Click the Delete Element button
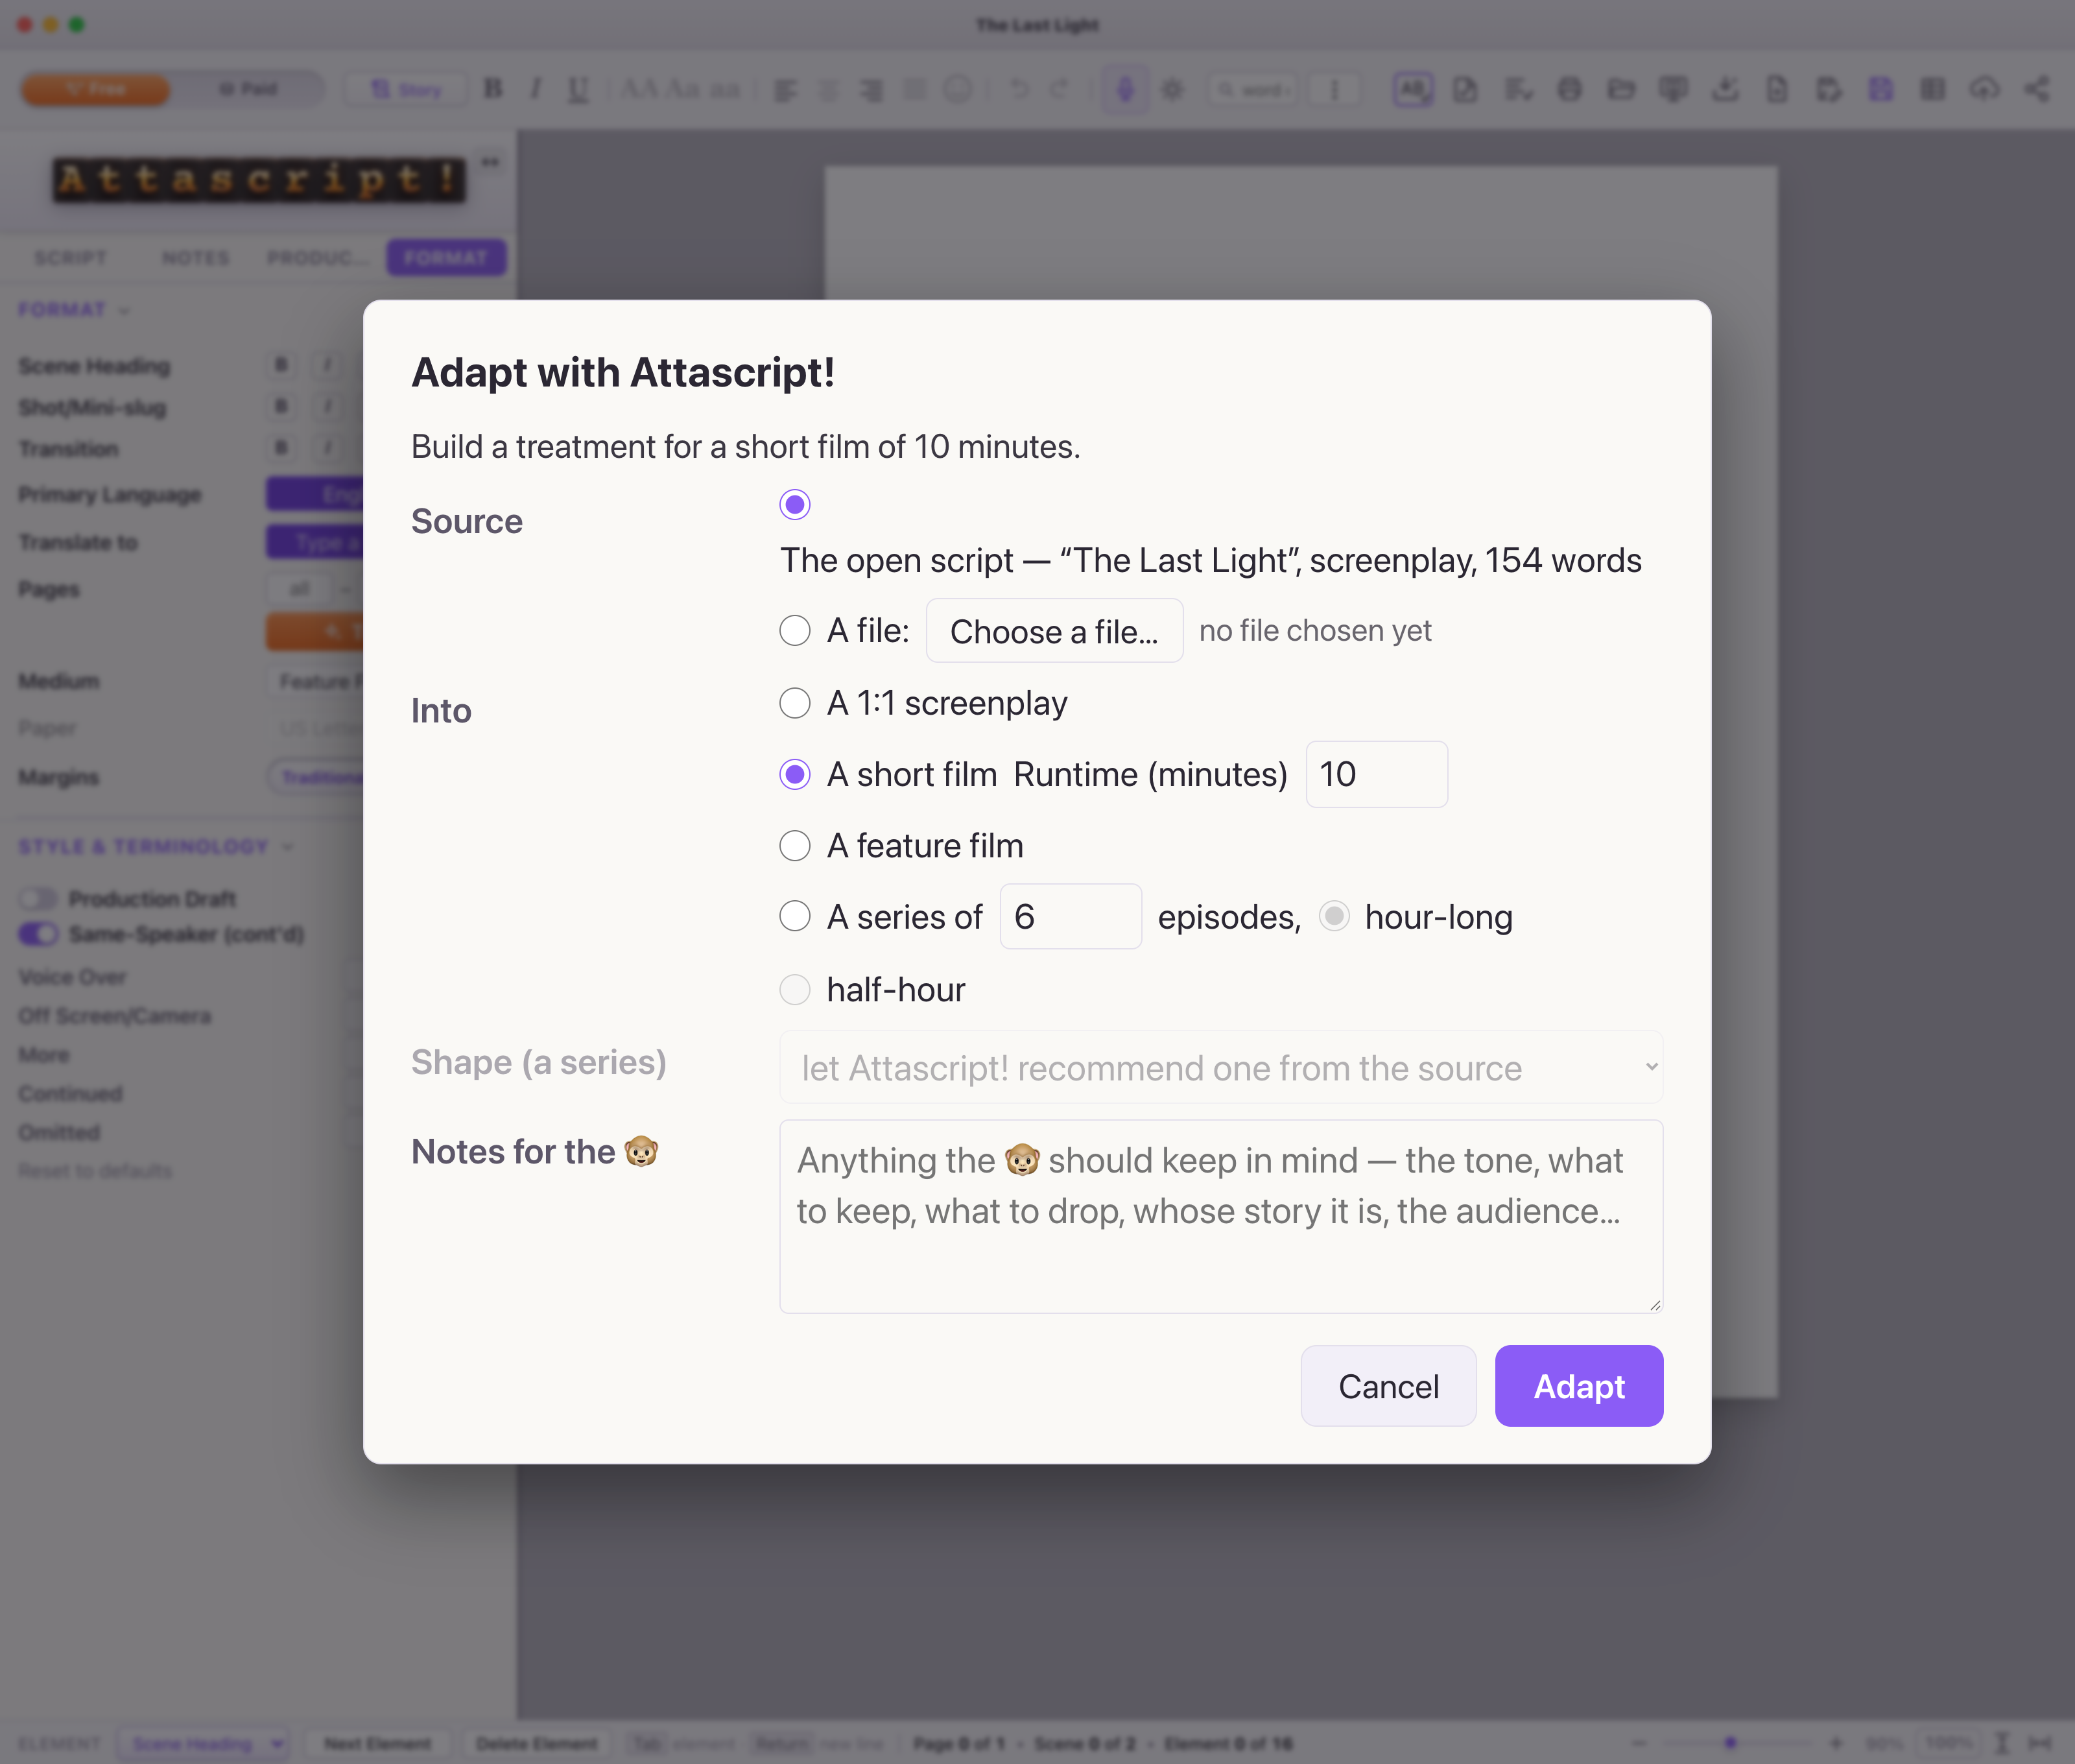The image size is (2075, 1764). click(x=536, y=1744)
